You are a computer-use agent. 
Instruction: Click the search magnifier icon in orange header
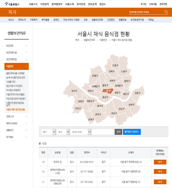pyautogui.click(x=166, y=12)
